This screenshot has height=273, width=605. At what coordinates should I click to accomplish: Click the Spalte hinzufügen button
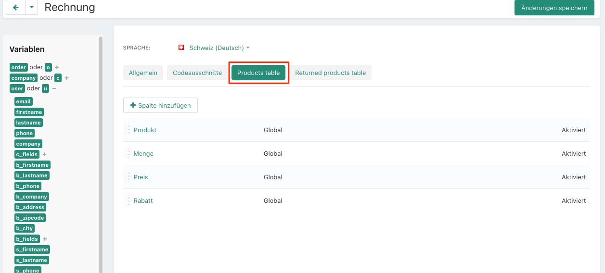[160, 105]
